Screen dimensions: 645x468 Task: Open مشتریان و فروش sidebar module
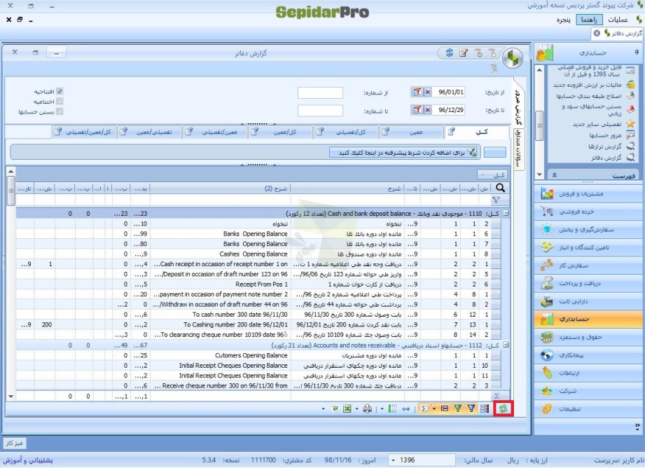[588, 194]
